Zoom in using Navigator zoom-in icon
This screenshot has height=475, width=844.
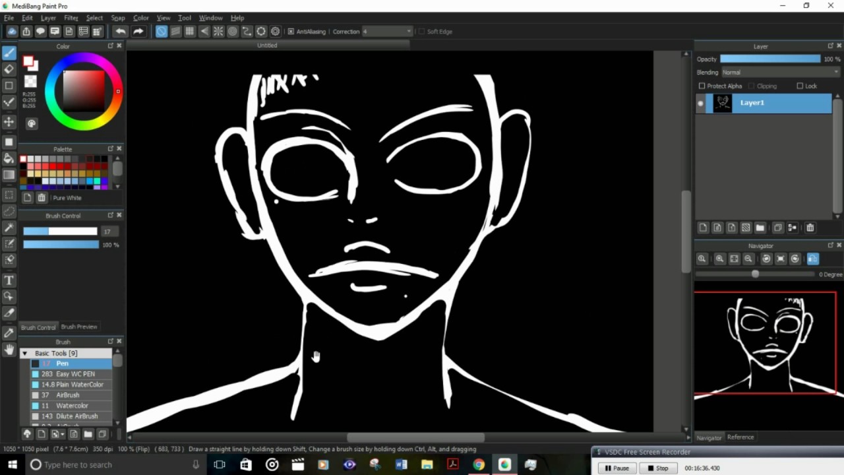pos(720,259)
